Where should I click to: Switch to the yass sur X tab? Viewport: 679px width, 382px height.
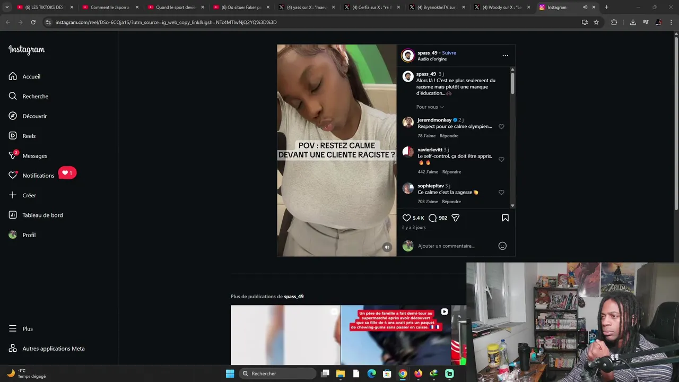tap(306, 7)
